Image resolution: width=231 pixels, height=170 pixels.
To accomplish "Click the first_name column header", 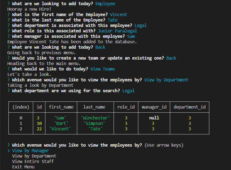I will tap(61, 107).
